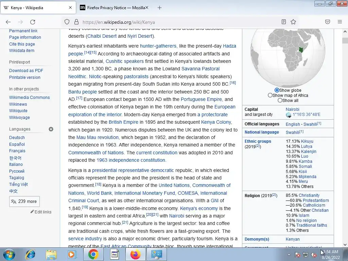Open the Cite this page link

pyautogui.click(x=22, y=44)
